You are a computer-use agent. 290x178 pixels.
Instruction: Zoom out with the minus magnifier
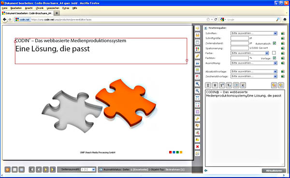coord(198,91)
